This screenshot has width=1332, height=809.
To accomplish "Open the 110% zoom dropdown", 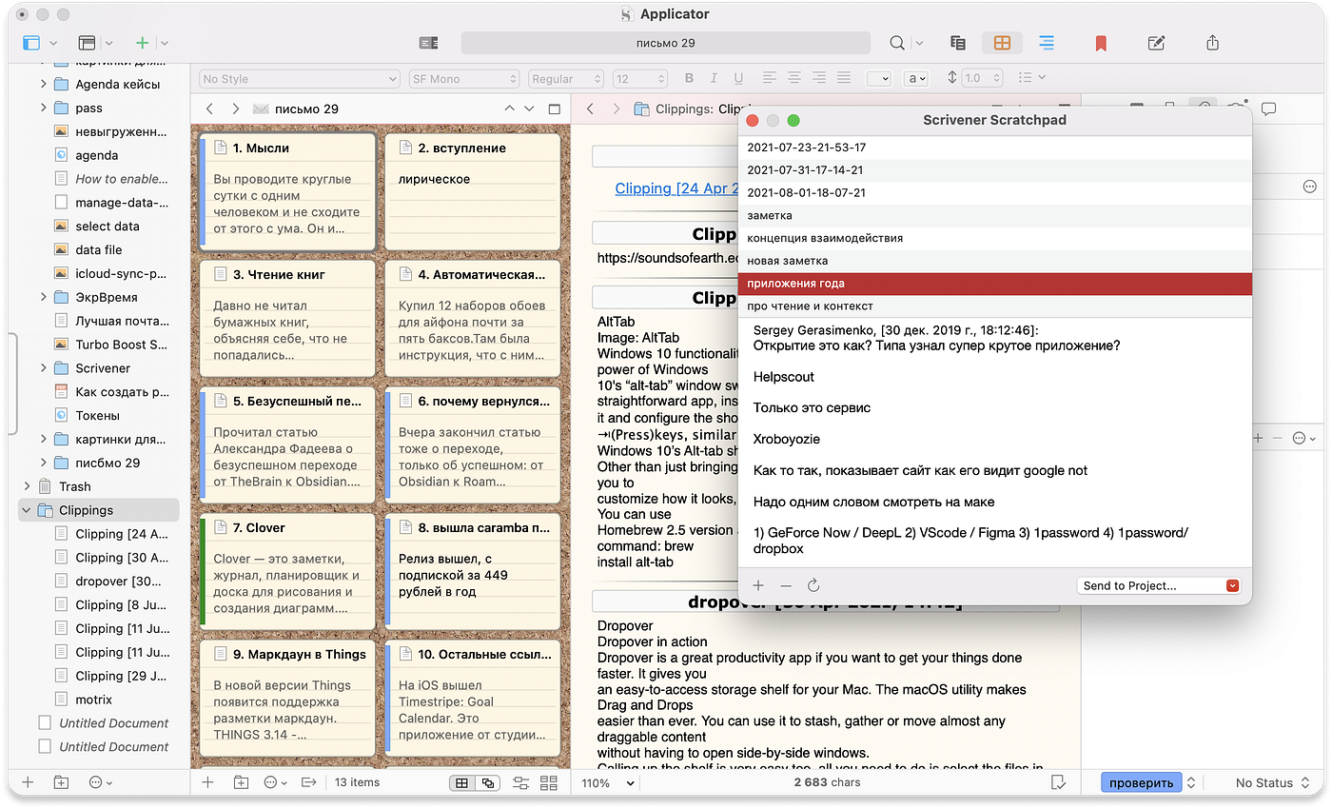I will point(608,782).
